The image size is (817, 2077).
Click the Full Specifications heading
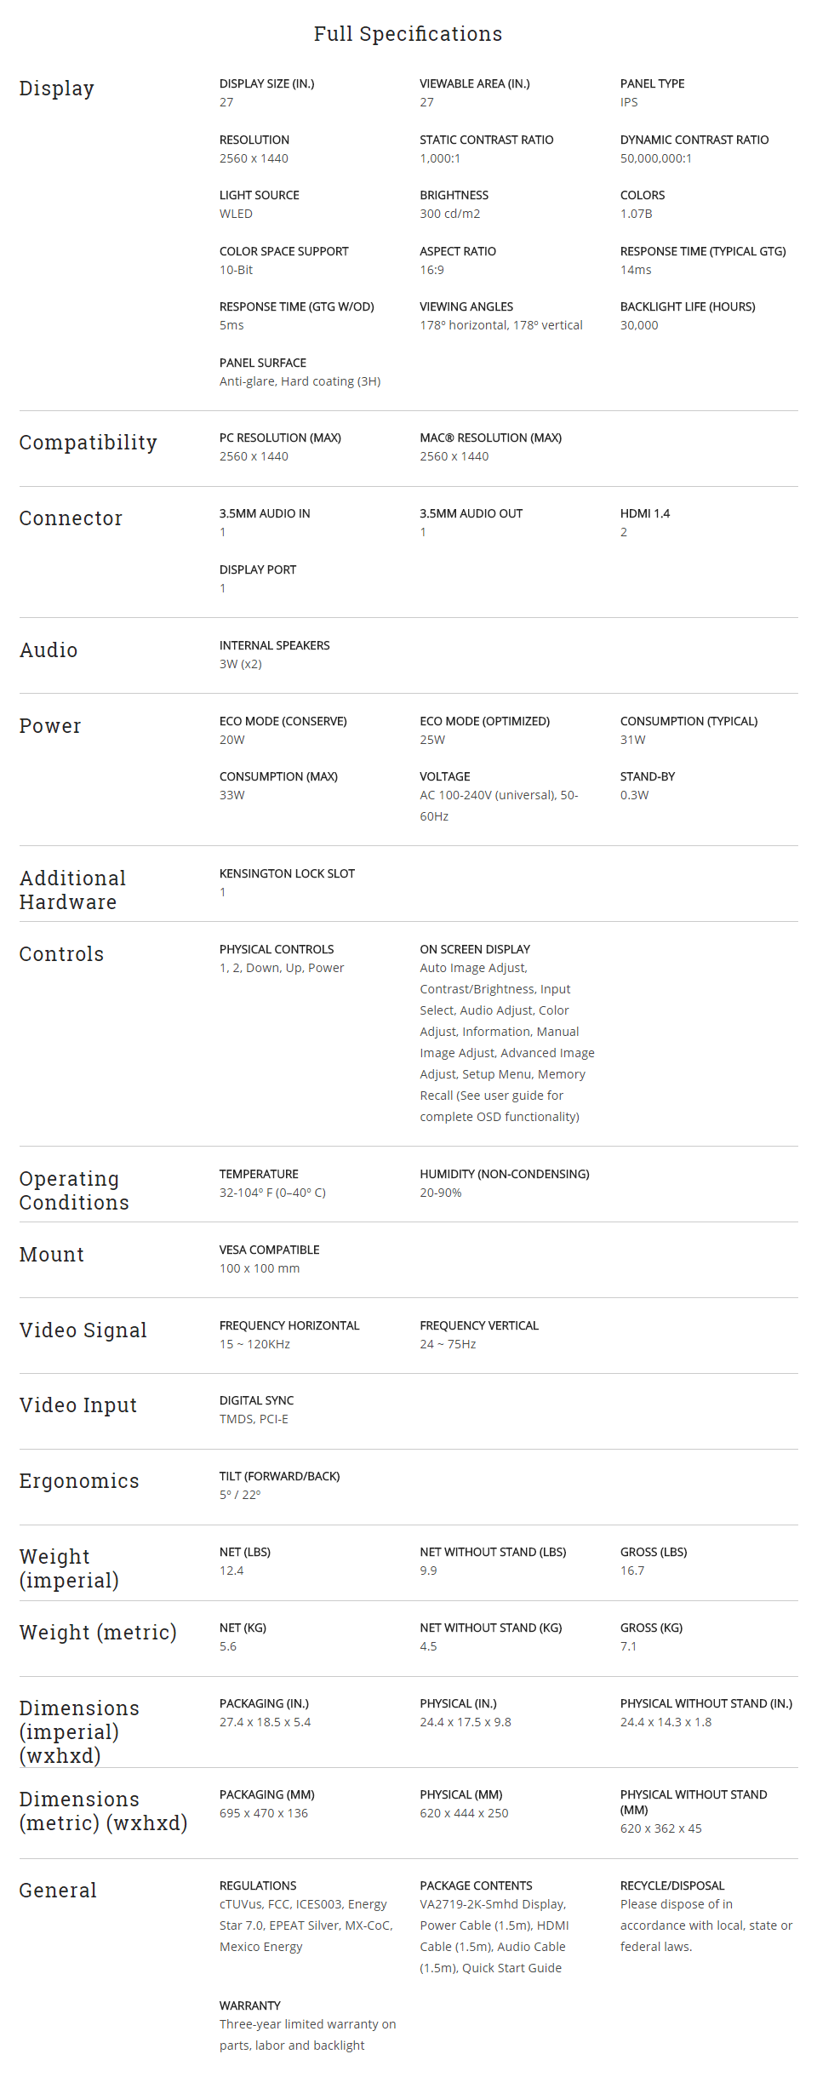coord(408,34)
